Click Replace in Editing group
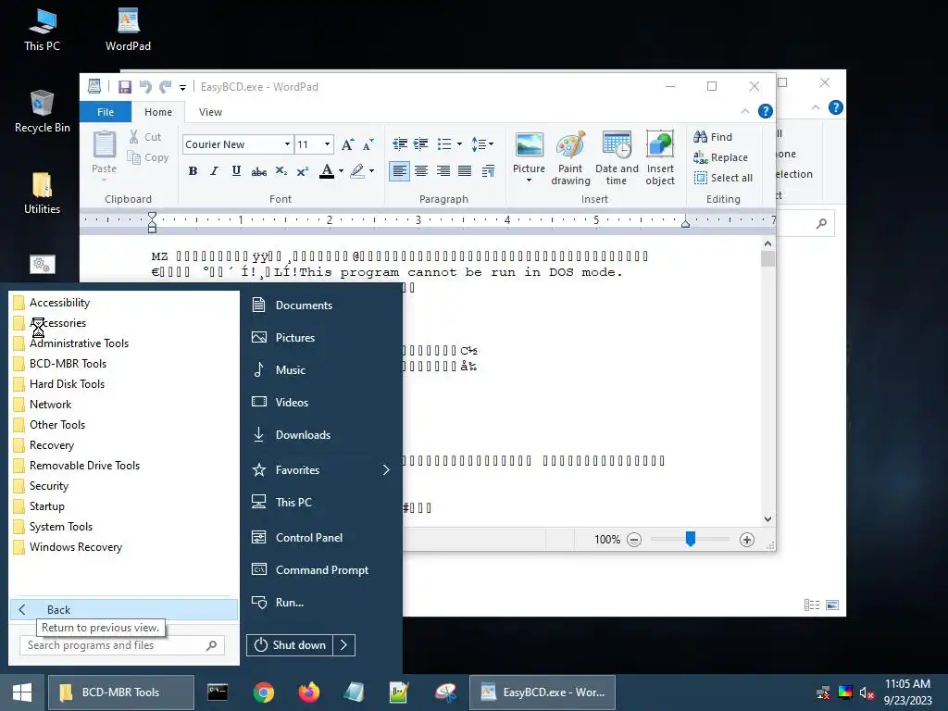The height and width of the screenshot is (711, 948). pos(720,157)
